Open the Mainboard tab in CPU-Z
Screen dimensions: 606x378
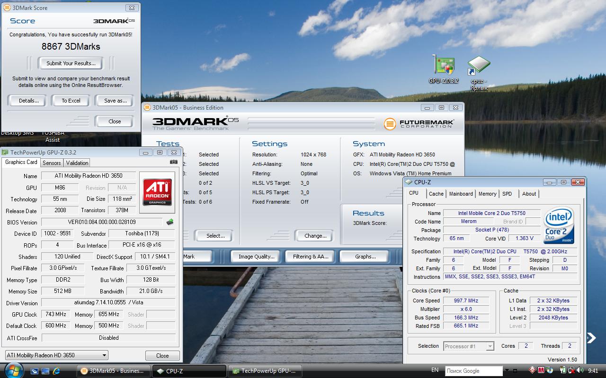coord(461,194)
